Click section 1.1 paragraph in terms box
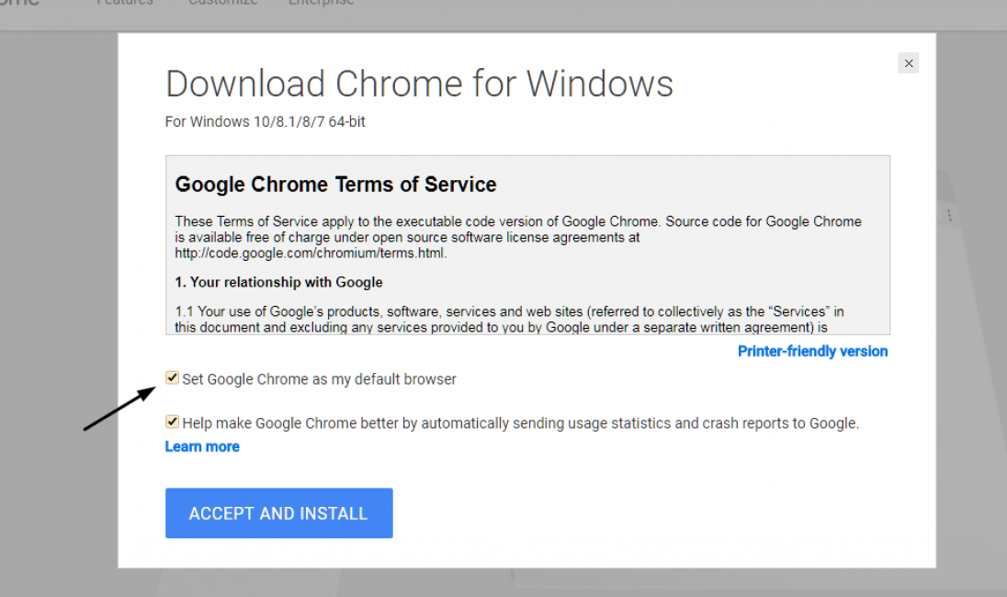 [509, 319]
